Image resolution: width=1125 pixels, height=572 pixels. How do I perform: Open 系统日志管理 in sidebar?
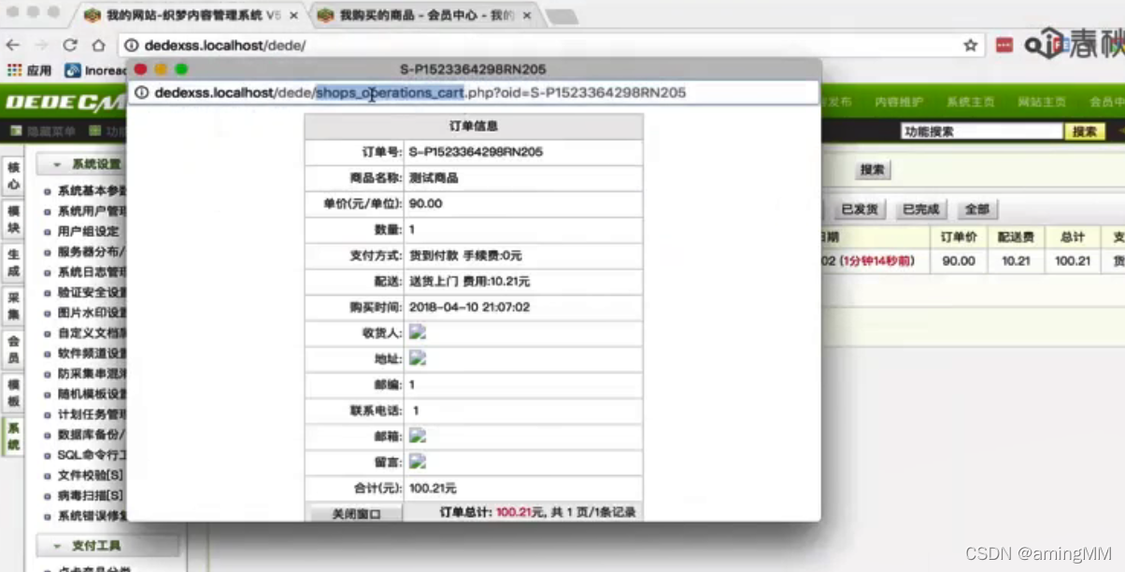[92, 272]
